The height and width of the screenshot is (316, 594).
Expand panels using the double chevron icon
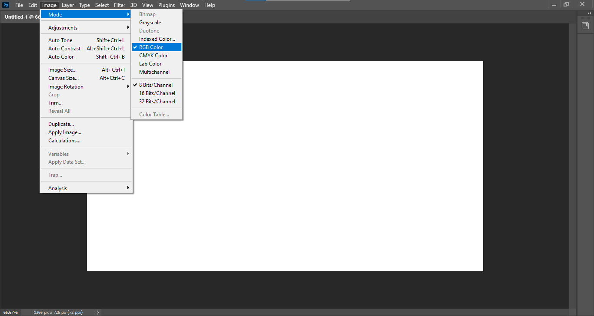[589, 13]
